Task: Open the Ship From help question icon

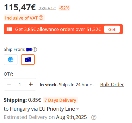Action: point(35,49)
